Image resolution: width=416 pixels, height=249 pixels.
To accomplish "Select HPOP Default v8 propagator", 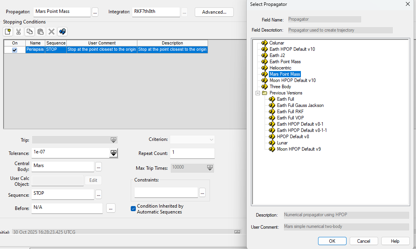I will click(293, 137).
